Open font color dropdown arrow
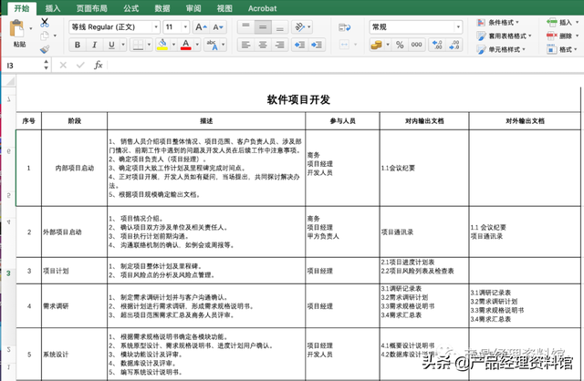This screenshot has height=381, width=584. (x=197, y=45)
